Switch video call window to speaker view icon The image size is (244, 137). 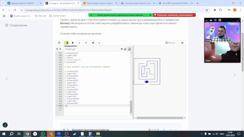215,20
